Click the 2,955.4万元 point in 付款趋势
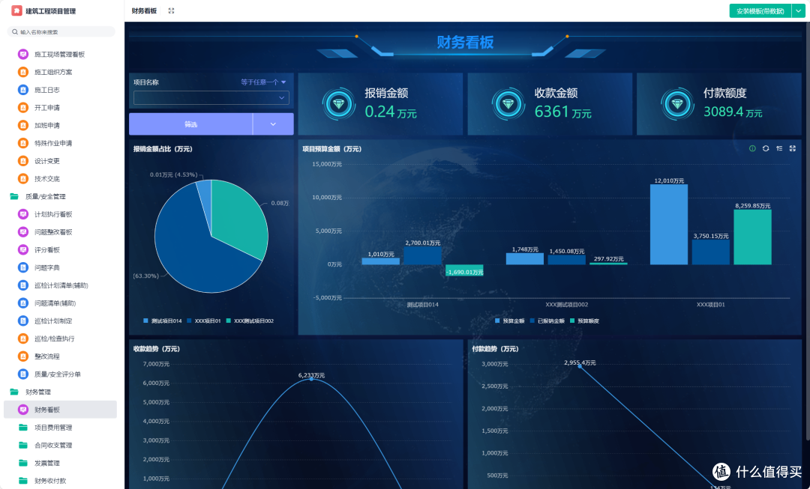Viewport: 810px width, 489px height. point(580,366)
